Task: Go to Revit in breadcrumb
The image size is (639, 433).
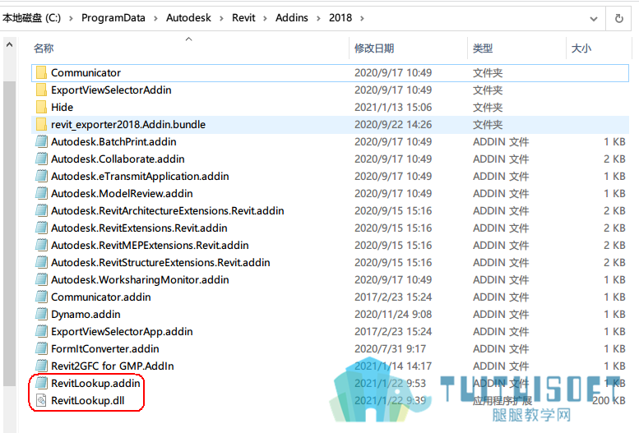Action: click(243, 18)
